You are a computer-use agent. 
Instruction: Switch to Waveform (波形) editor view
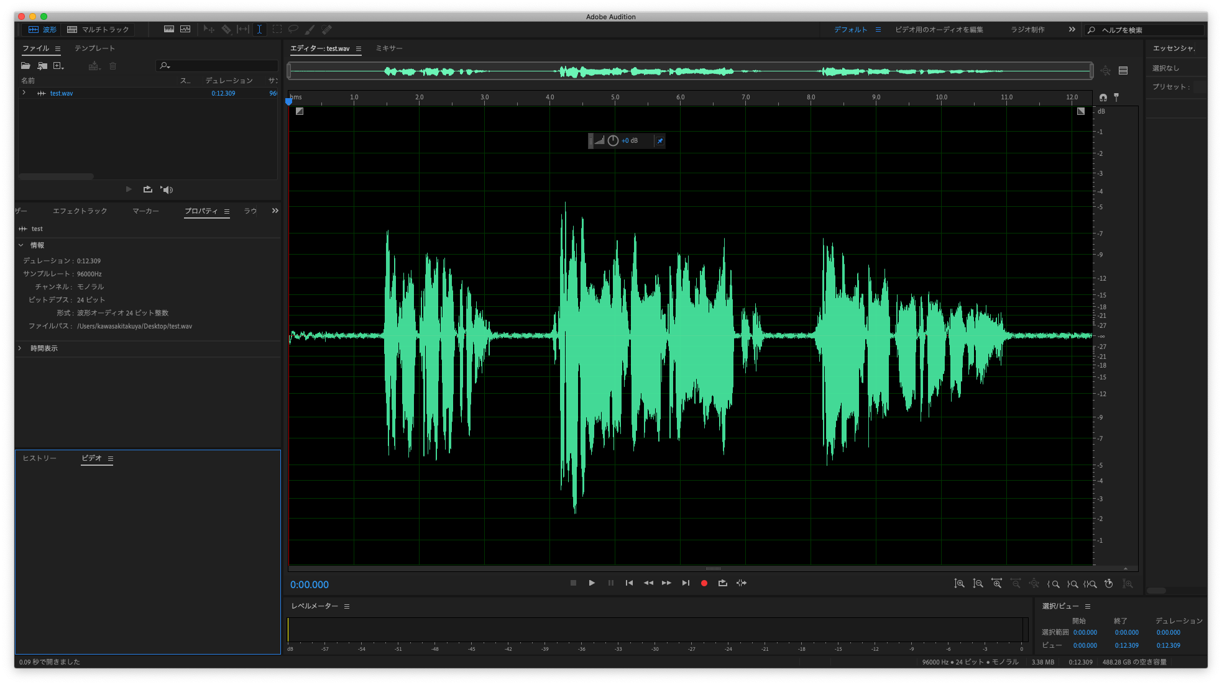click(42, 29)
